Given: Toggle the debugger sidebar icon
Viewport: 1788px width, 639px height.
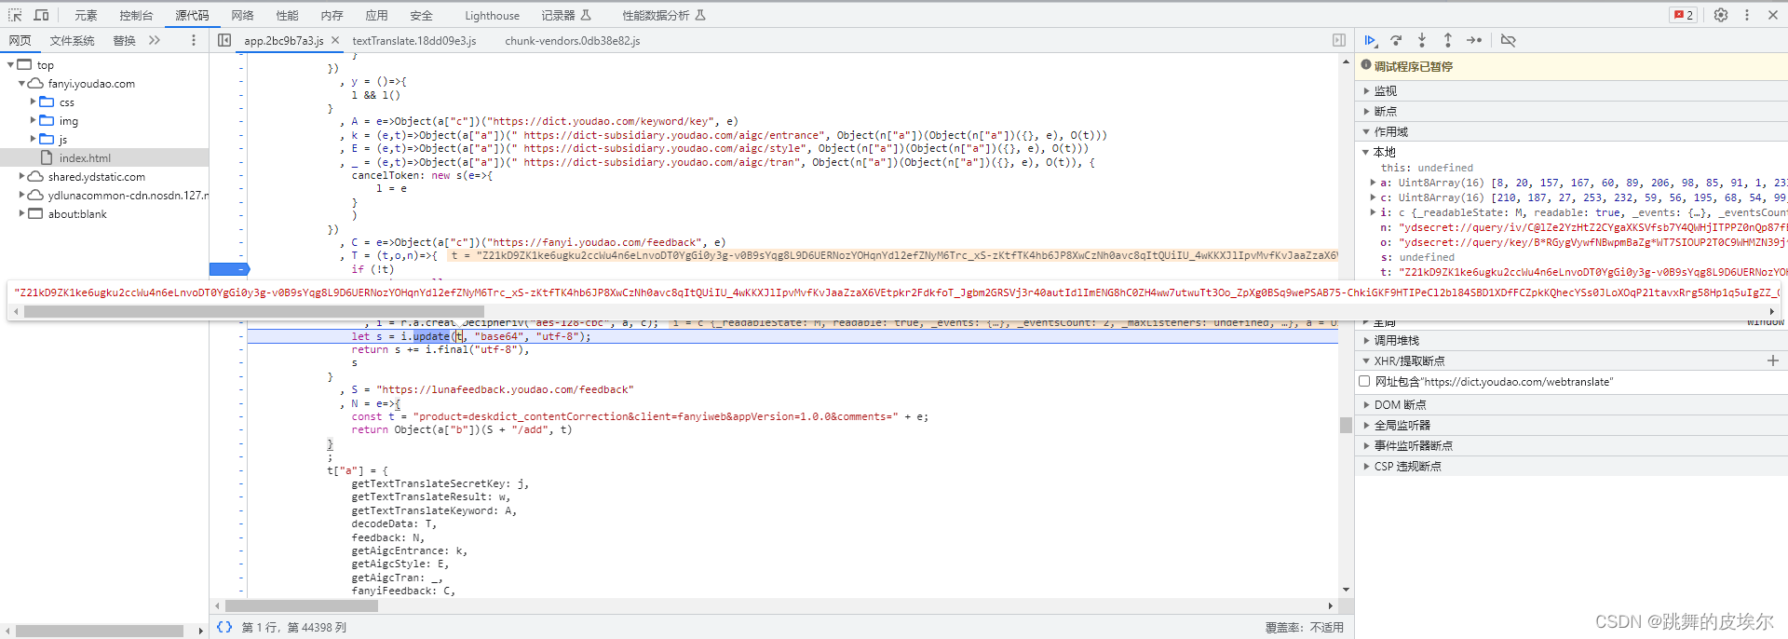Looking at the screenshot, I should (1339, 40).
